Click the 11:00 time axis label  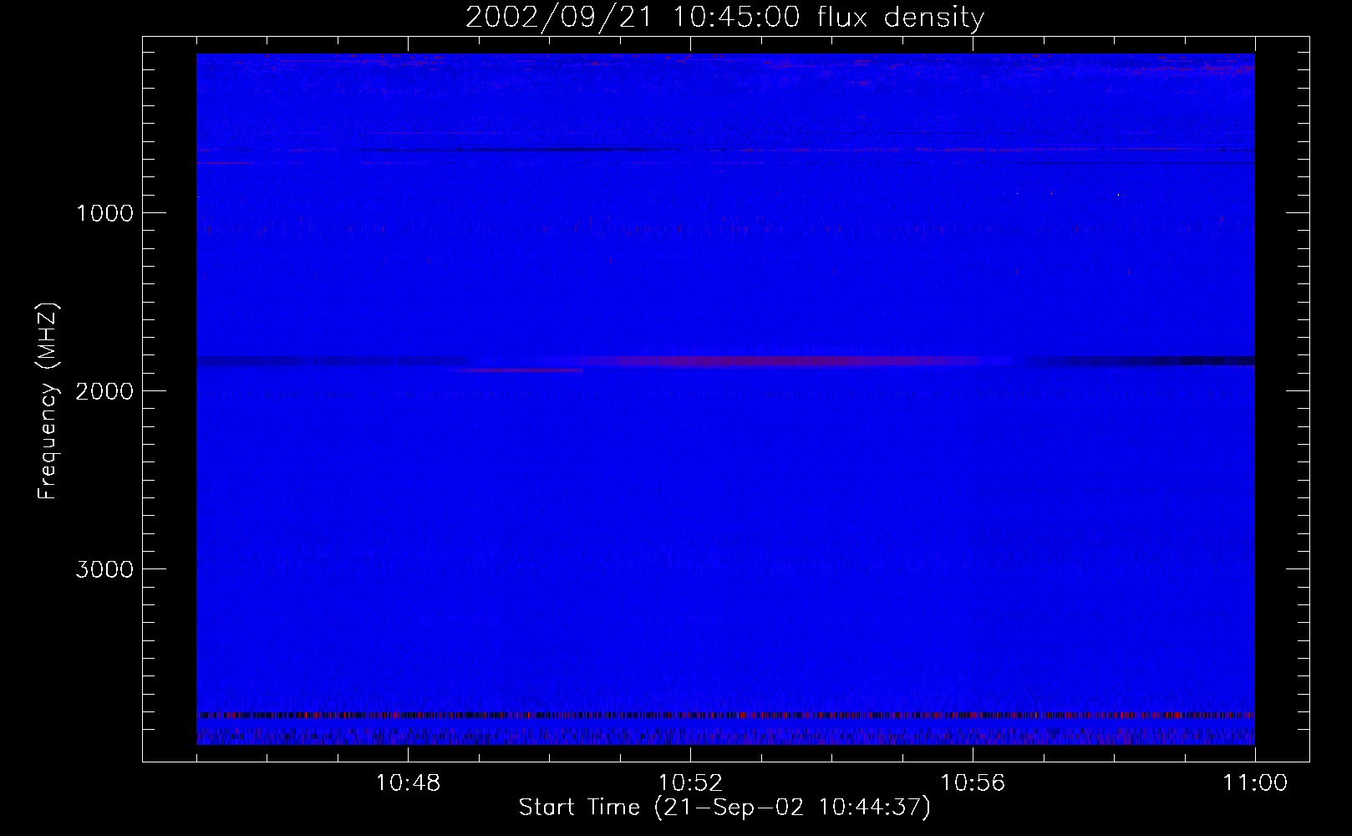[1254, 783]
